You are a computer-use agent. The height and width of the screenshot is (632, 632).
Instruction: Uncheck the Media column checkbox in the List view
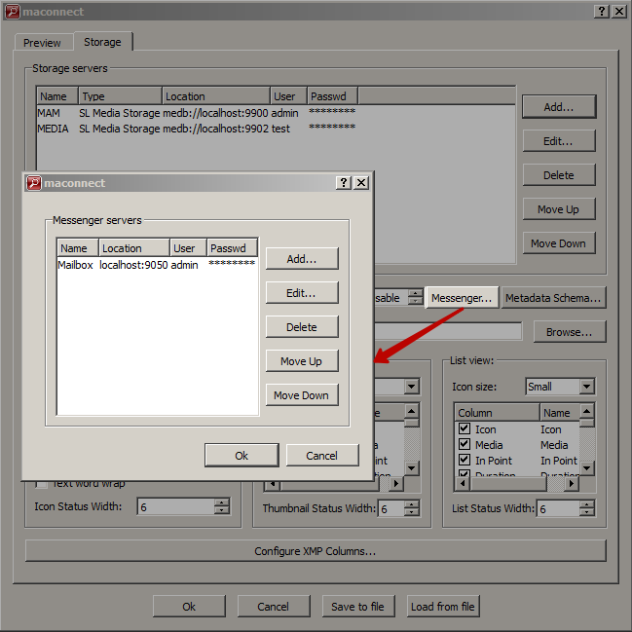465,444
